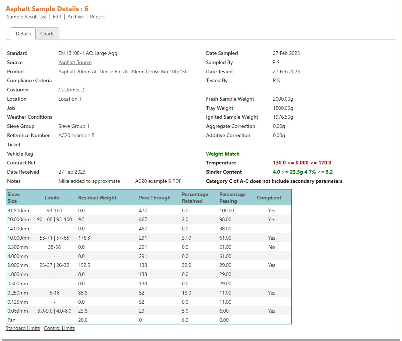Click the 'No' compliant value for 6.300mm
The width and height of the screenshot is (402, 341).
click(271, 247)
